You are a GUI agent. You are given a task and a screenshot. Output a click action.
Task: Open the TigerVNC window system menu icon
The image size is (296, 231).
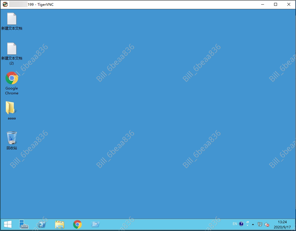click(x=5, y=4)
